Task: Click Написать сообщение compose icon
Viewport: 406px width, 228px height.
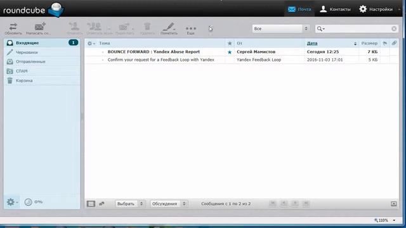Action: tap(40, 27)
